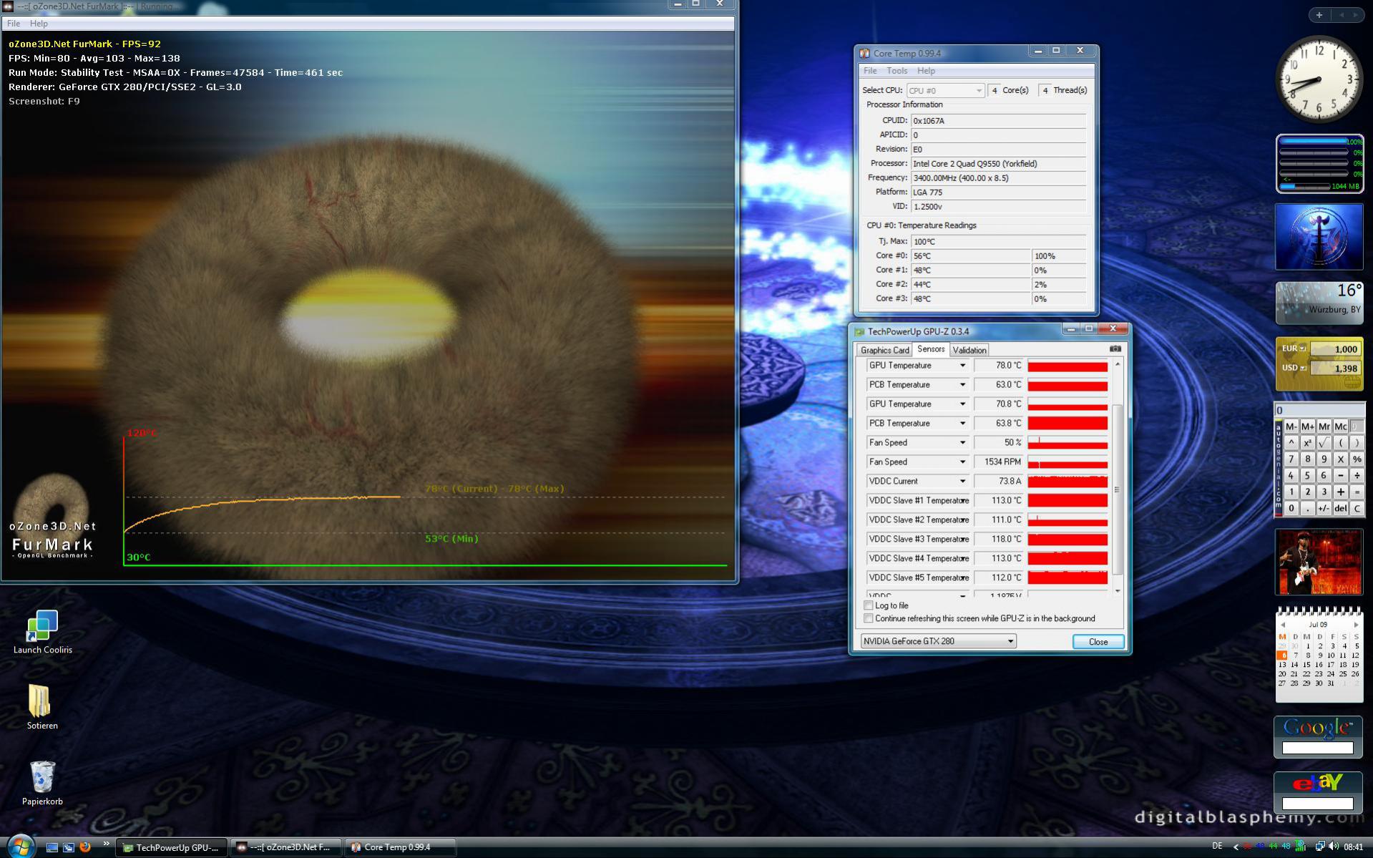The width and height of the screenshot is (1373, 858).
Task: Open the Fan Speed percent sensor dropdown
Action: 962,443
